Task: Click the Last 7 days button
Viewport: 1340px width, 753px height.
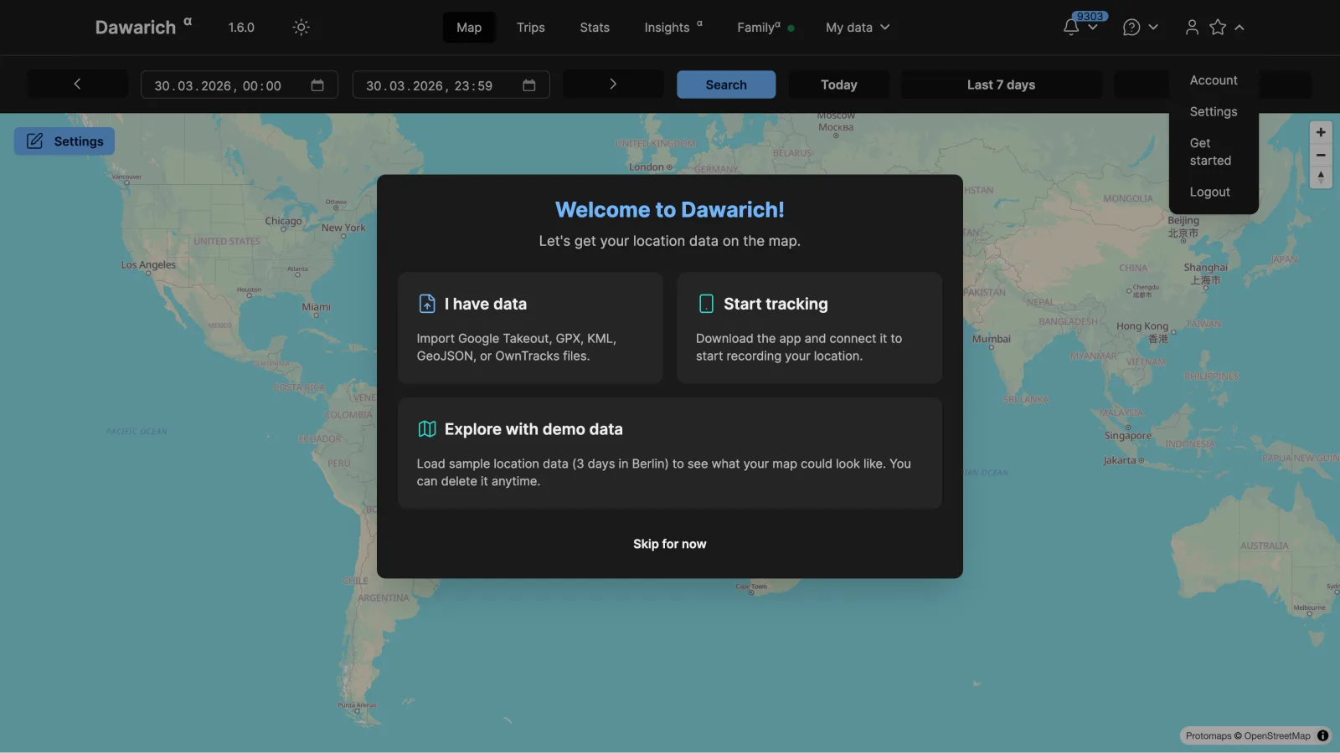Action: (1001, 85)
